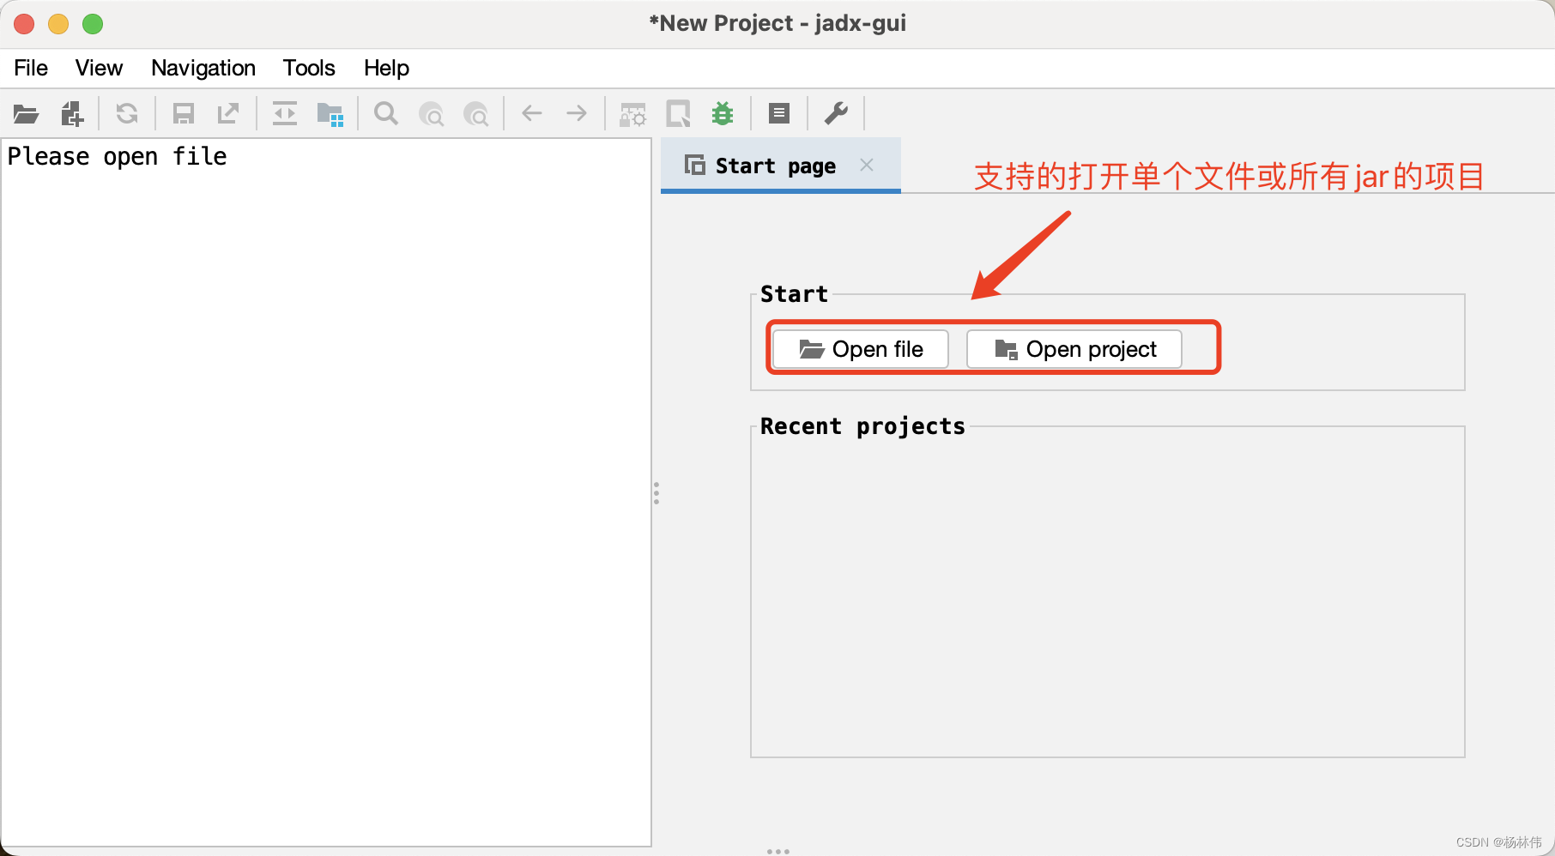The height and width of the screenshot is (856, 1555).
Task: Launch the debugger with the green bug icon
Action: (722, 112)
